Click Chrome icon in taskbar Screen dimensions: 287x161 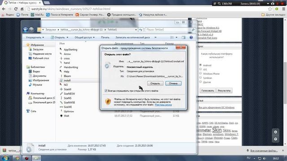(17, 158)
